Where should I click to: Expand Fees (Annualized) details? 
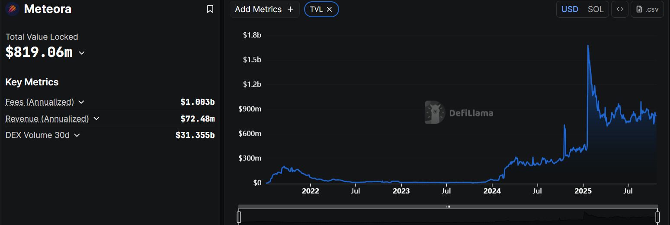pyautogui.click(x=81, y=102)
